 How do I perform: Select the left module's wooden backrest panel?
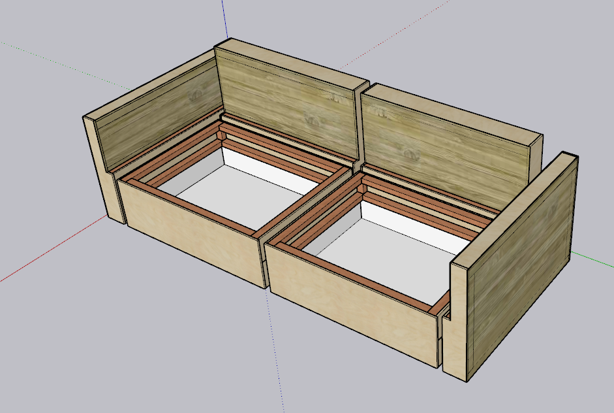pyautogui.click(x=288, y=103)
